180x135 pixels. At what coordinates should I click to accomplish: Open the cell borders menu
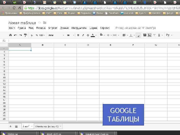(109, 35)
